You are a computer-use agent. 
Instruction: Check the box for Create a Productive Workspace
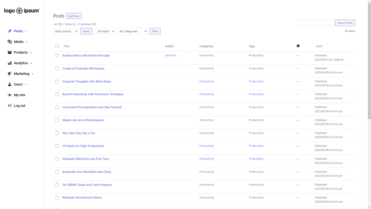[57, 69]
